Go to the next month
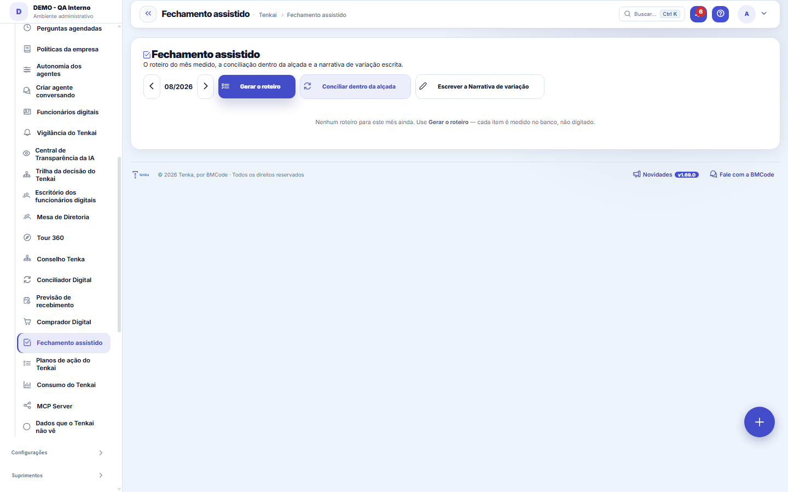The image size is (788, 492). click(205, 86)
